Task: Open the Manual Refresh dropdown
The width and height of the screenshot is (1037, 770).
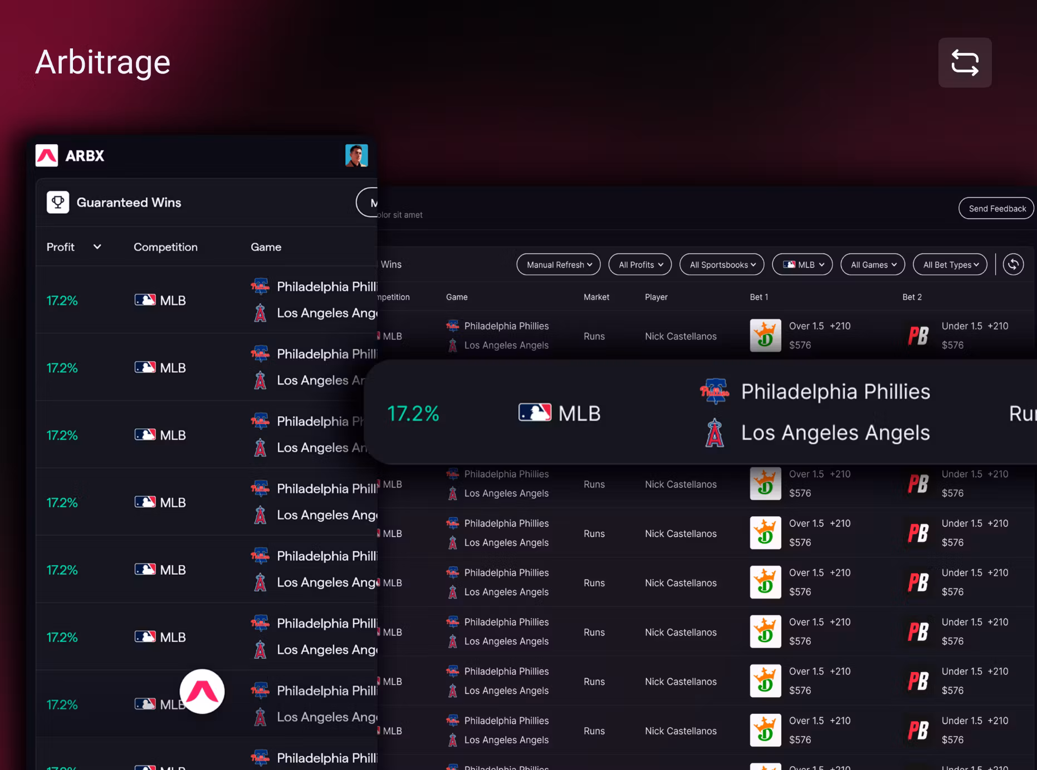Action: coord(559,265)
